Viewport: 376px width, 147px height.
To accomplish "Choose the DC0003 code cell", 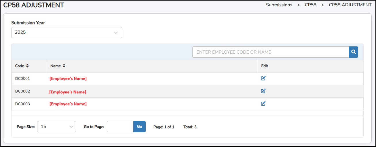I will pos(22,104).
